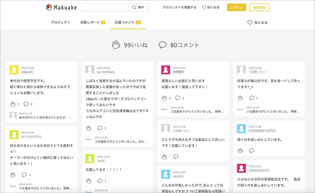Viewport: 315px width, 193px height.
Task: Click clap icon on the 2019.12.09 車中泊 comment
Action: pyautogui.click(x=13, y=104)
